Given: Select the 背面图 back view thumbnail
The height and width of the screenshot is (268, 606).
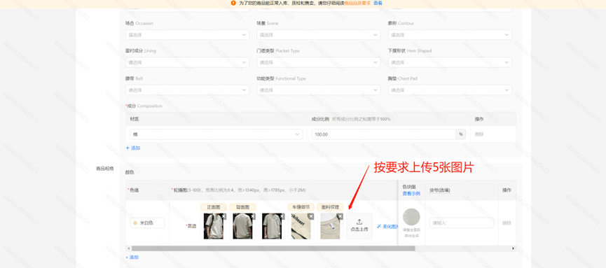Looking at the screenshot, I should pos(242,226).
